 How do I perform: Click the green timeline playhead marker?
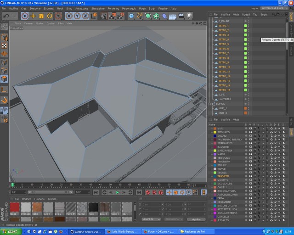tap(12, 185)
